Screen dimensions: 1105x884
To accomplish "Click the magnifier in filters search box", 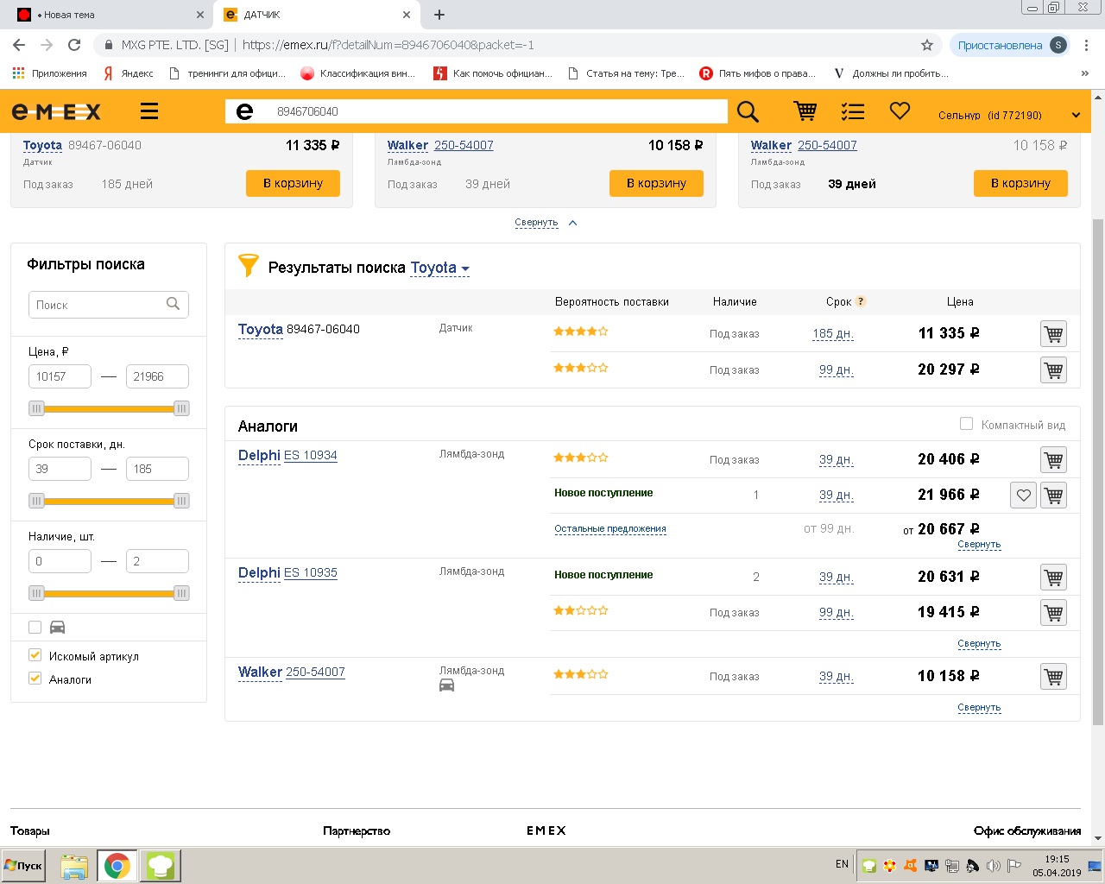I will 173,304.
